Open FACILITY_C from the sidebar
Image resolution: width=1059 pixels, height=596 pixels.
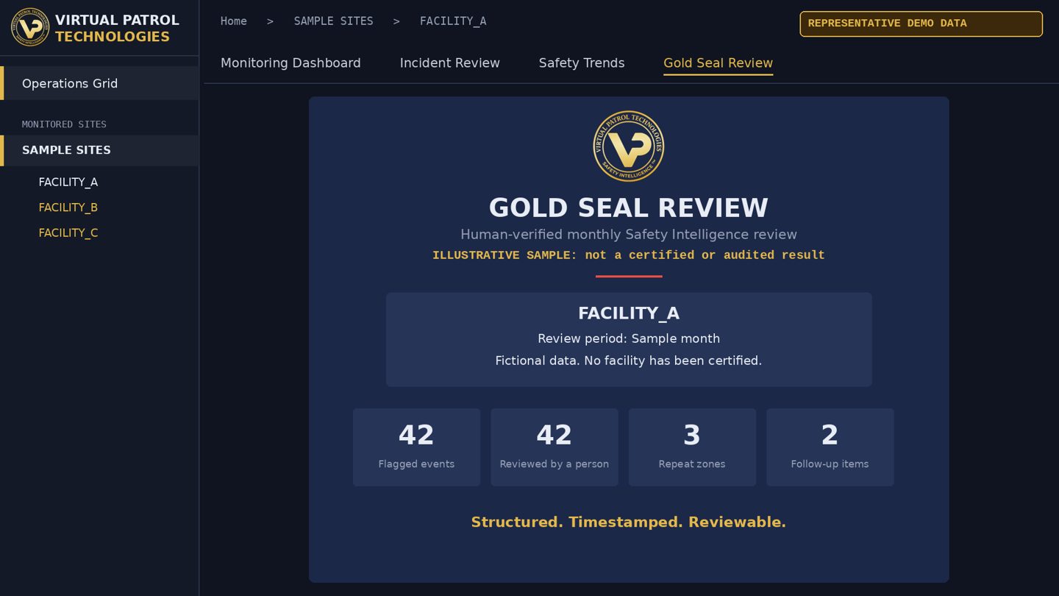point(68,233)
